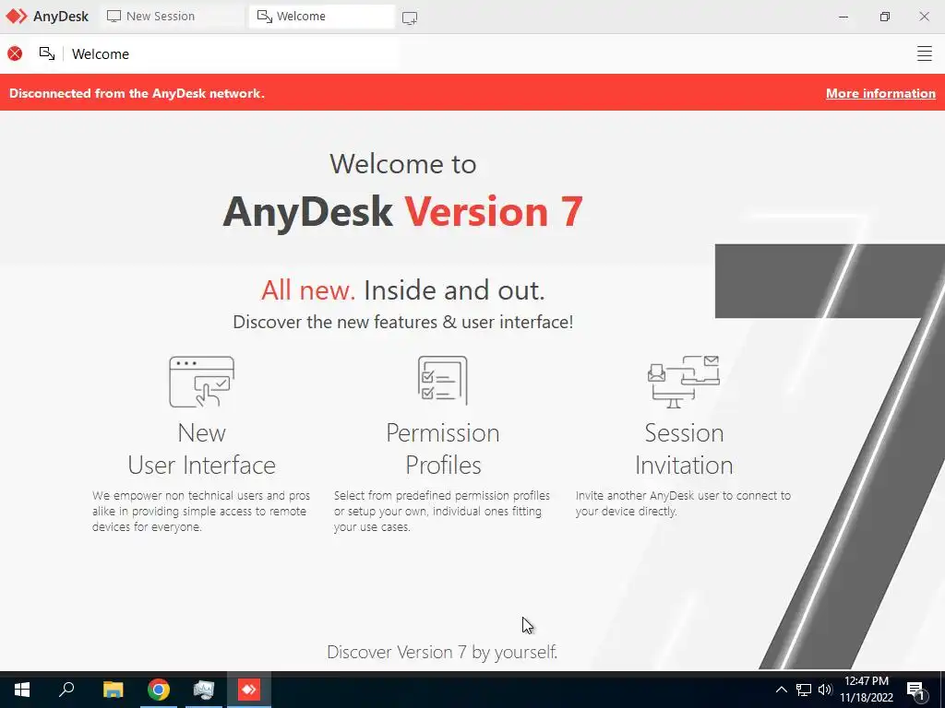
Task: Click 'Discover Version 7 by yourself.' text
Action: click(x=442, y=652)
